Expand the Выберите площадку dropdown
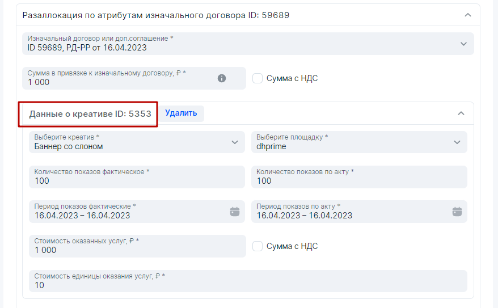Screen dimensions: 498x308 click(457, 142)
